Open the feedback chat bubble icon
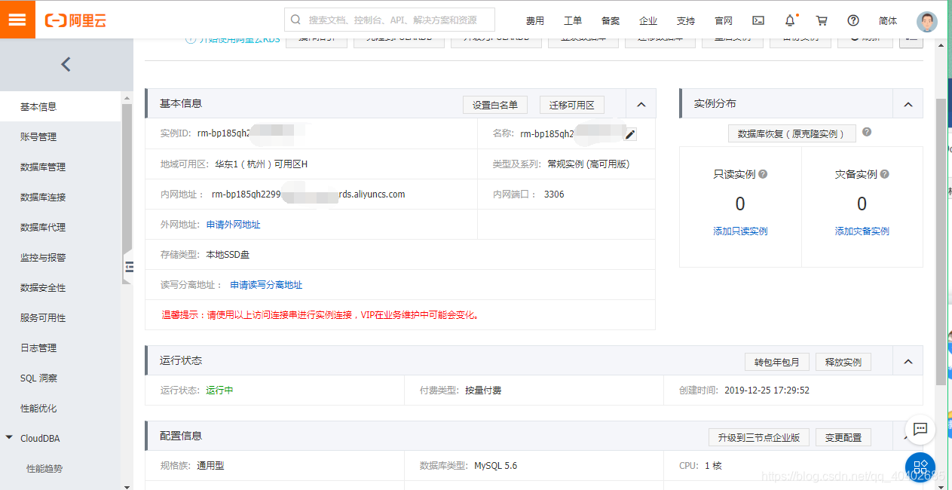This screenshot has height=490, width=952. point(920,430)
